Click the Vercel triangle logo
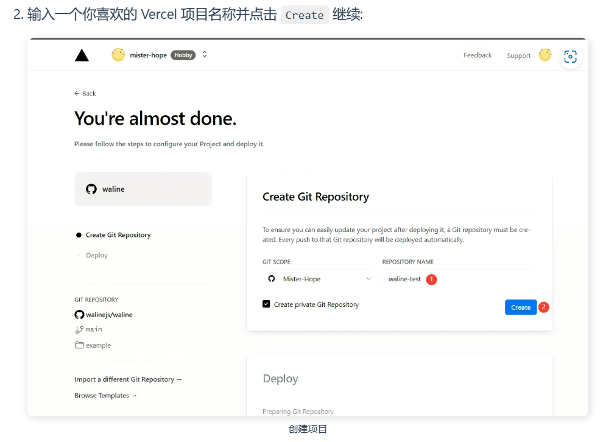The height and width of the screenshot is (442, 603). [x=82, y=55]
